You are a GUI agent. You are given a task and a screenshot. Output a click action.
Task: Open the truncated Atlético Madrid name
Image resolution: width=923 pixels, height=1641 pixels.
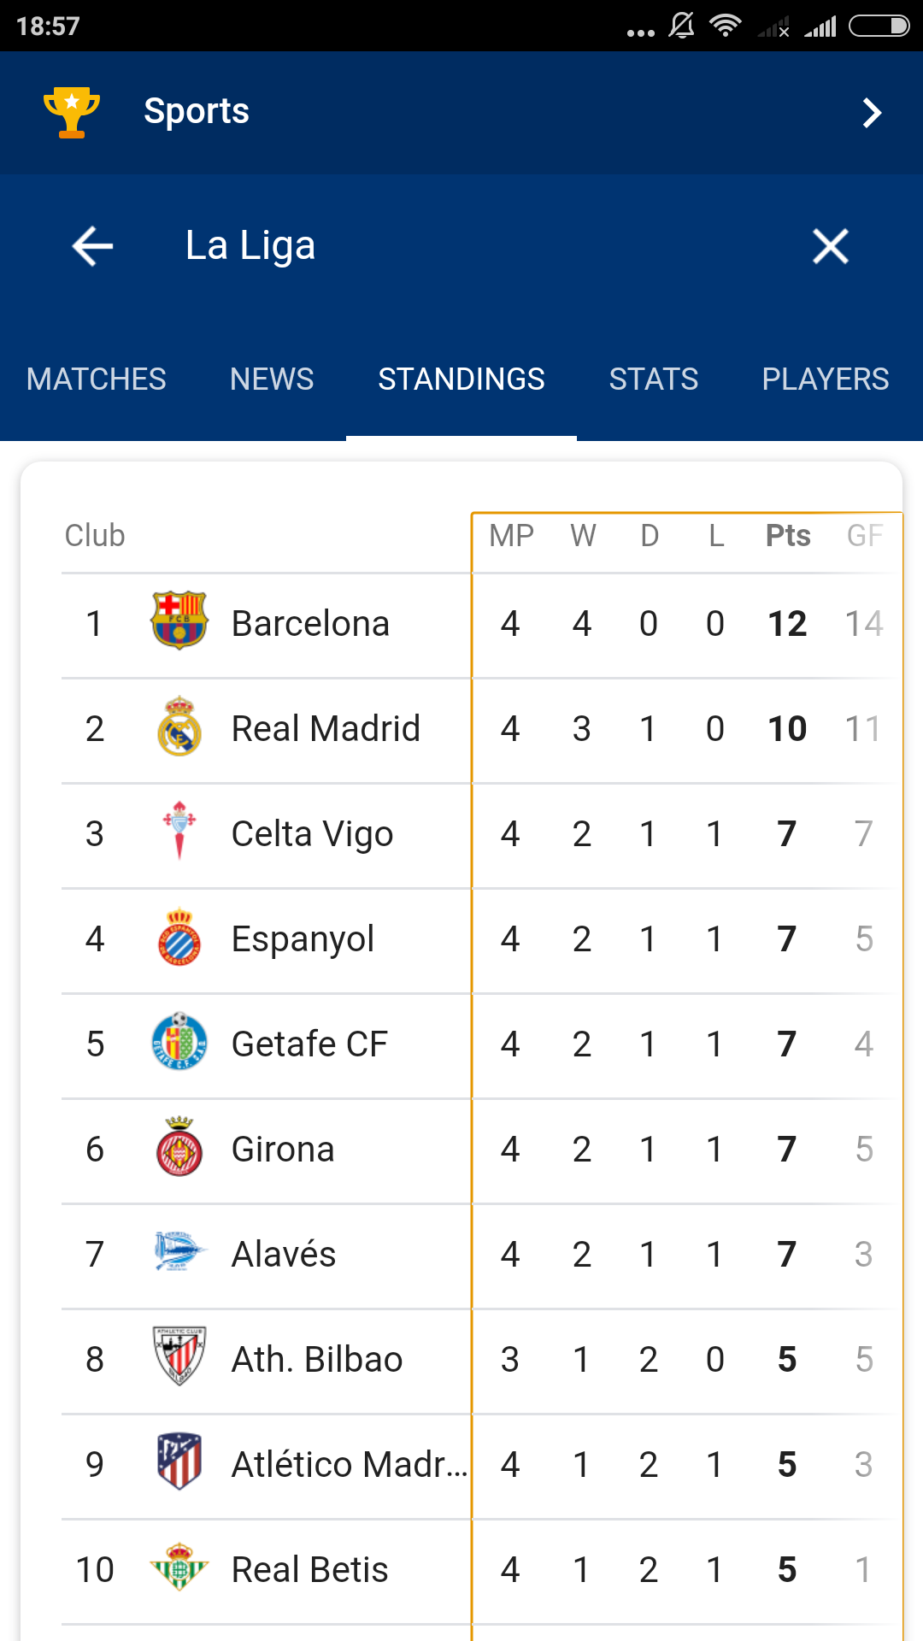(350, 1464)
